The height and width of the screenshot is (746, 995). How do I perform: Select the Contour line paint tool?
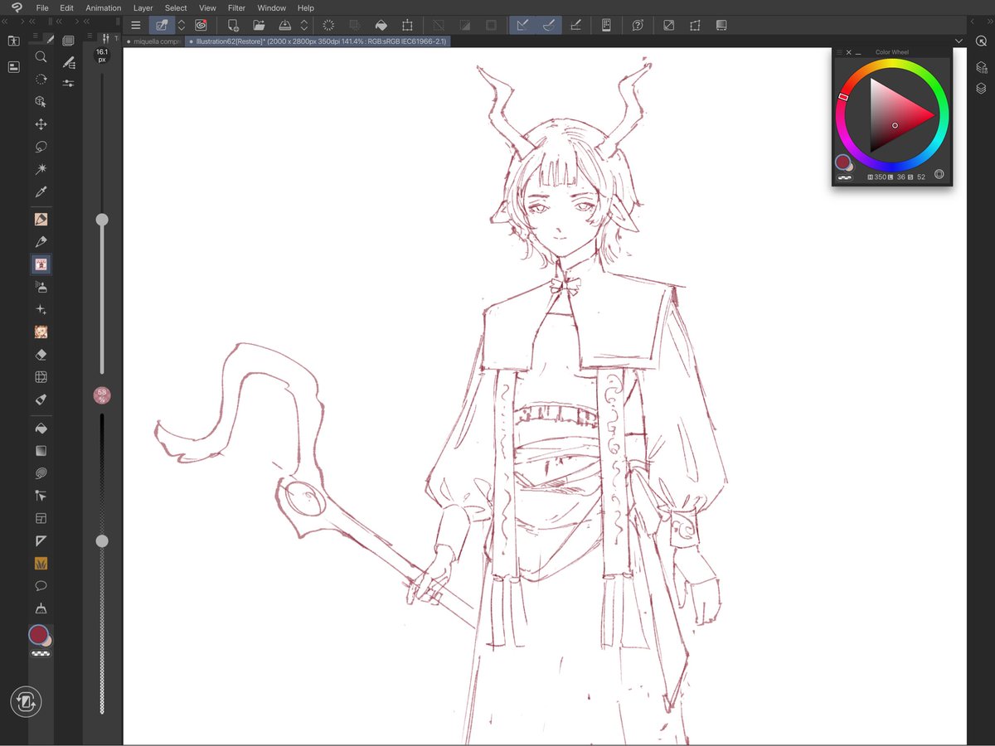[41, 473]
